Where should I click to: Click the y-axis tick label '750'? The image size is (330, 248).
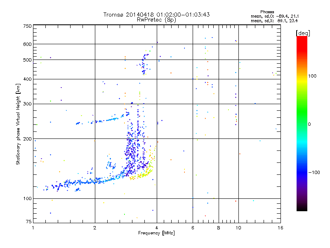click(x=27, y=26)
